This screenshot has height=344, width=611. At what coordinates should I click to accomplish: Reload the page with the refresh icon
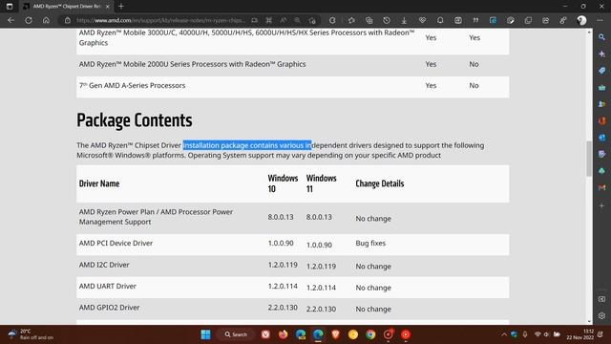(x=29, y=20)
